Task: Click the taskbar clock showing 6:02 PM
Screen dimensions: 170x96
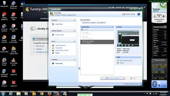Action: (x=163, y=94)
